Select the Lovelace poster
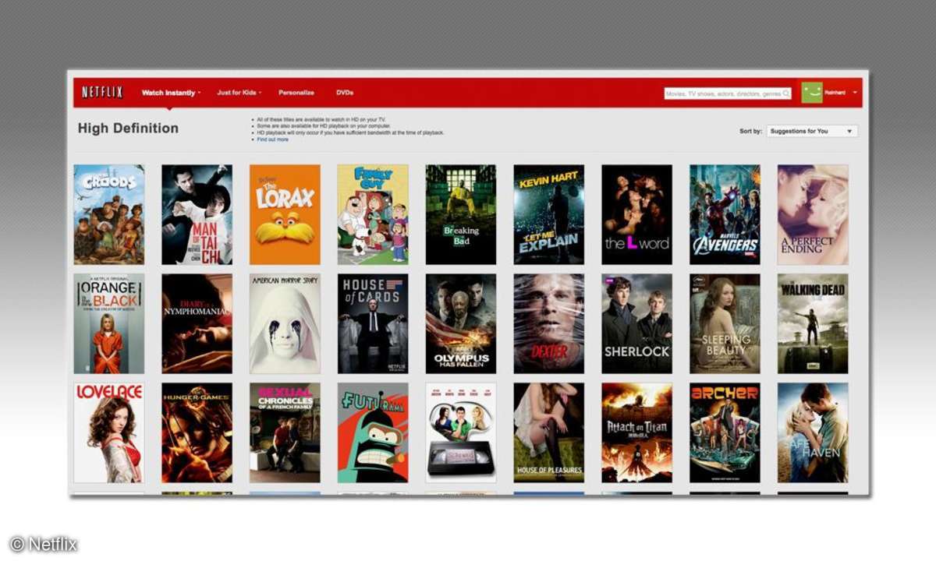936x561 pixels. point(109,432)
